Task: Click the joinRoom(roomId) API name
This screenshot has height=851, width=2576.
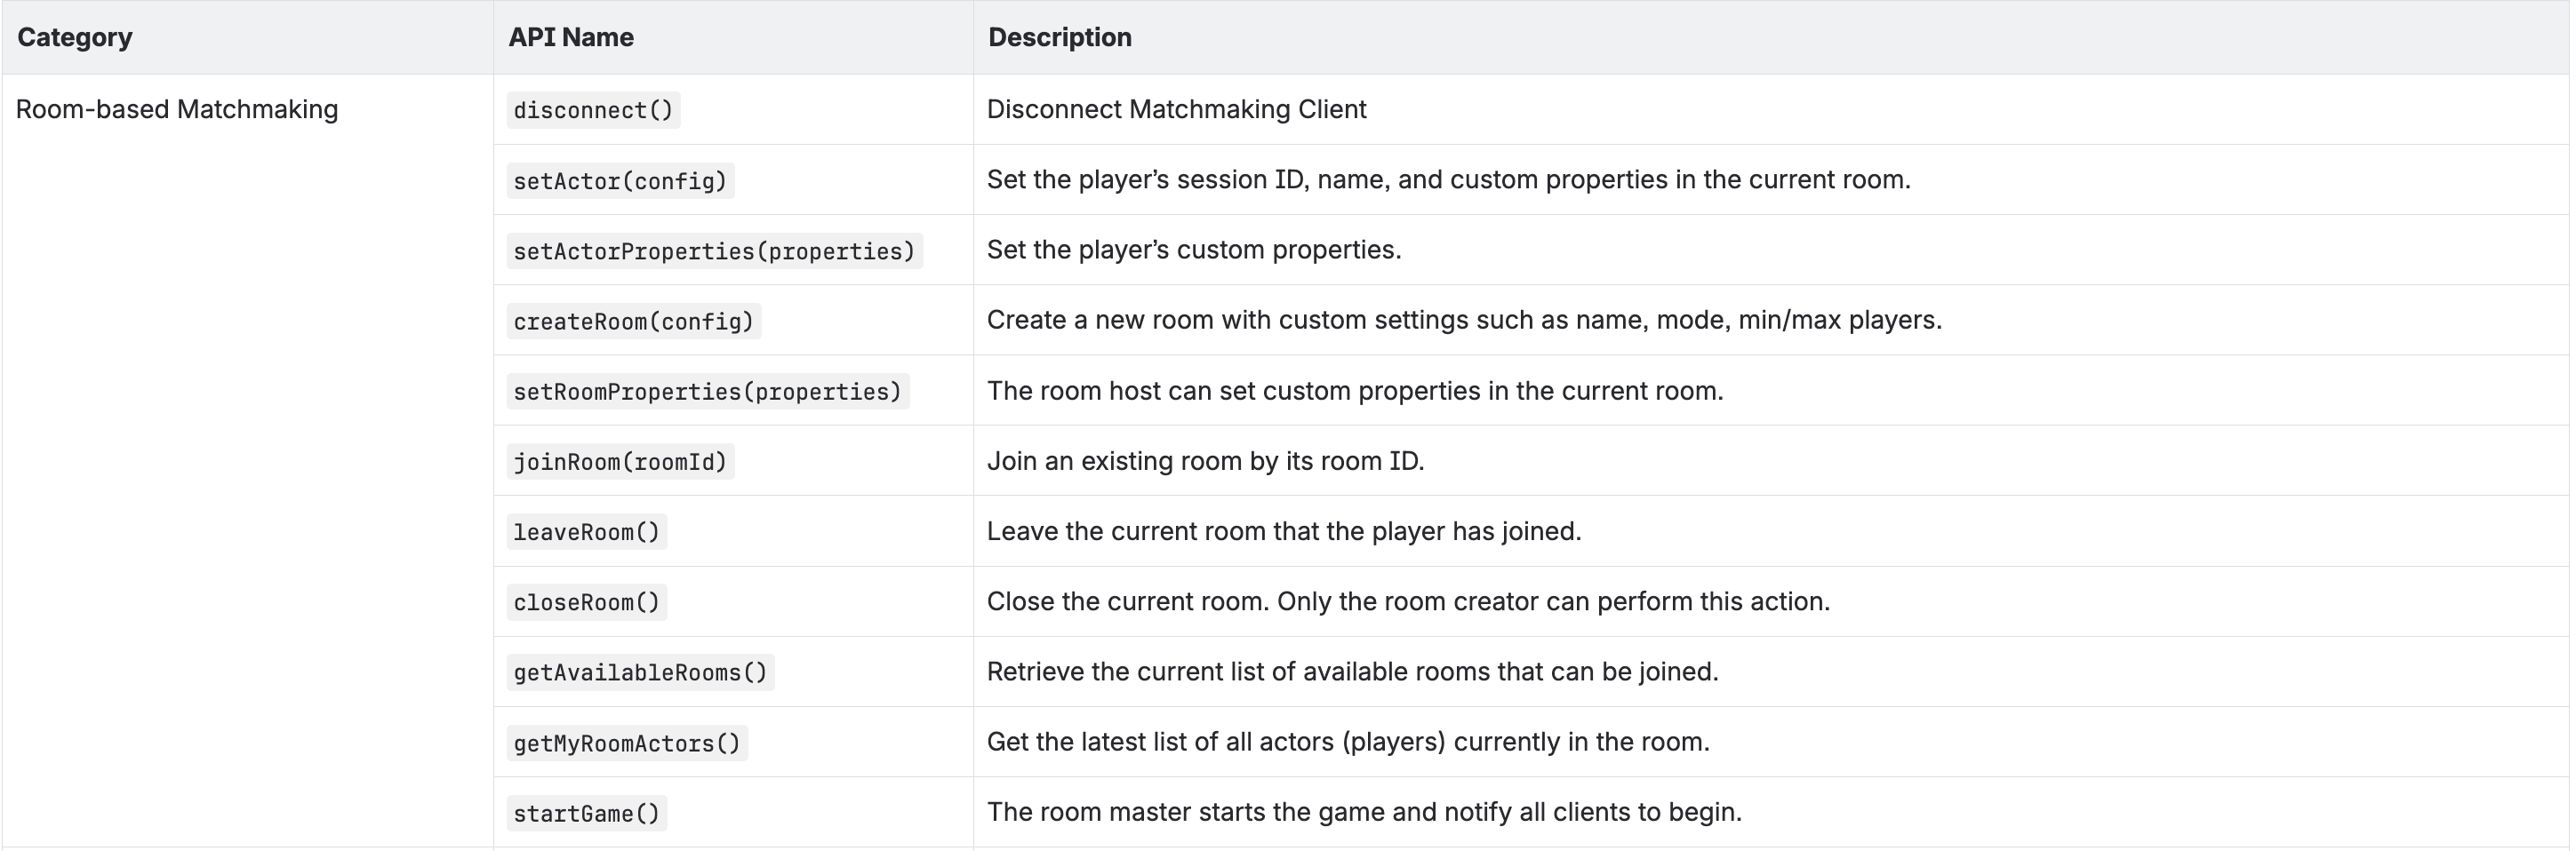Action: 620,461
